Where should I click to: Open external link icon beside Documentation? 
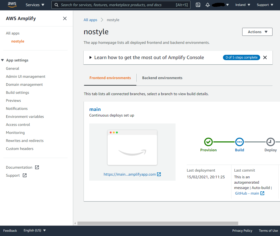point(37,167)
